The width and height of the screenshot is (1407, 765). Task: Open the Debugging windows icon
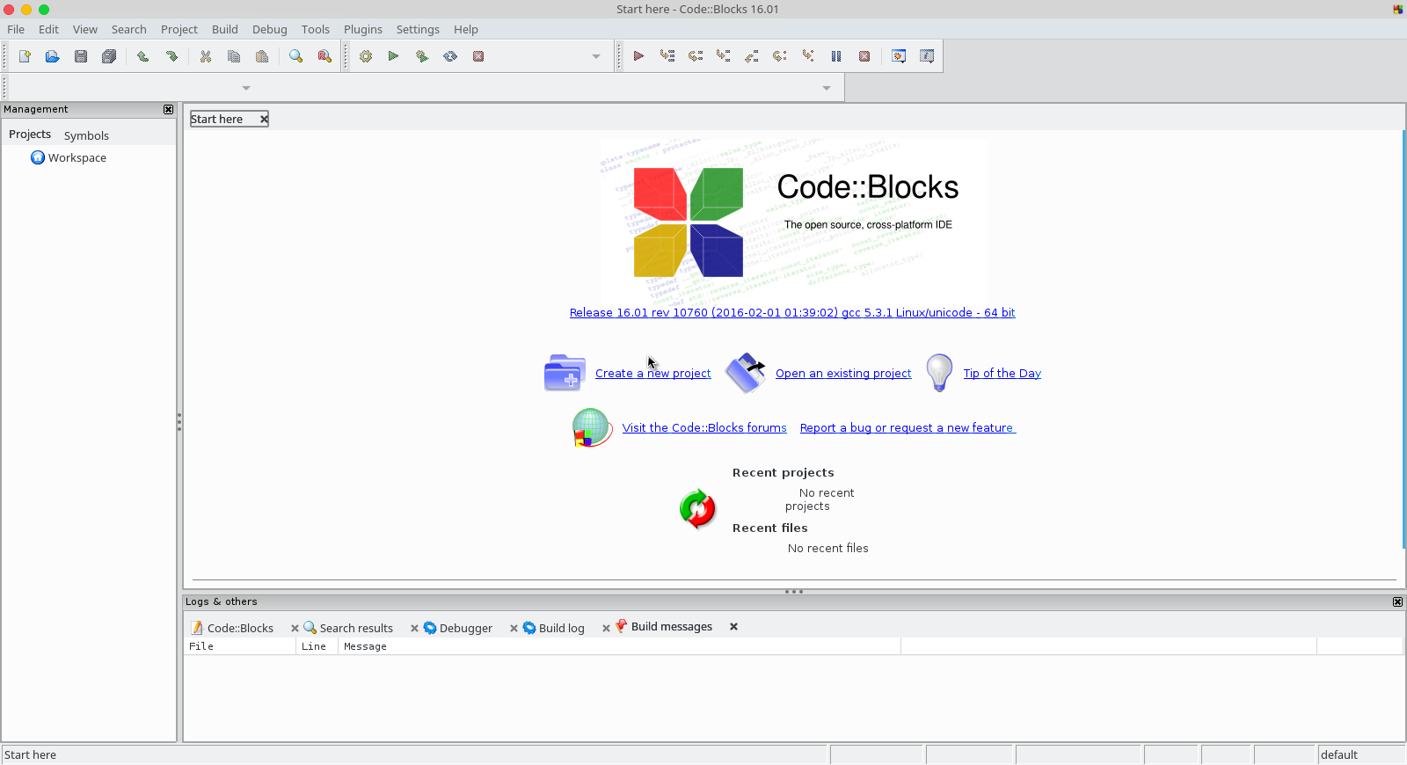(x=899, y=56)
